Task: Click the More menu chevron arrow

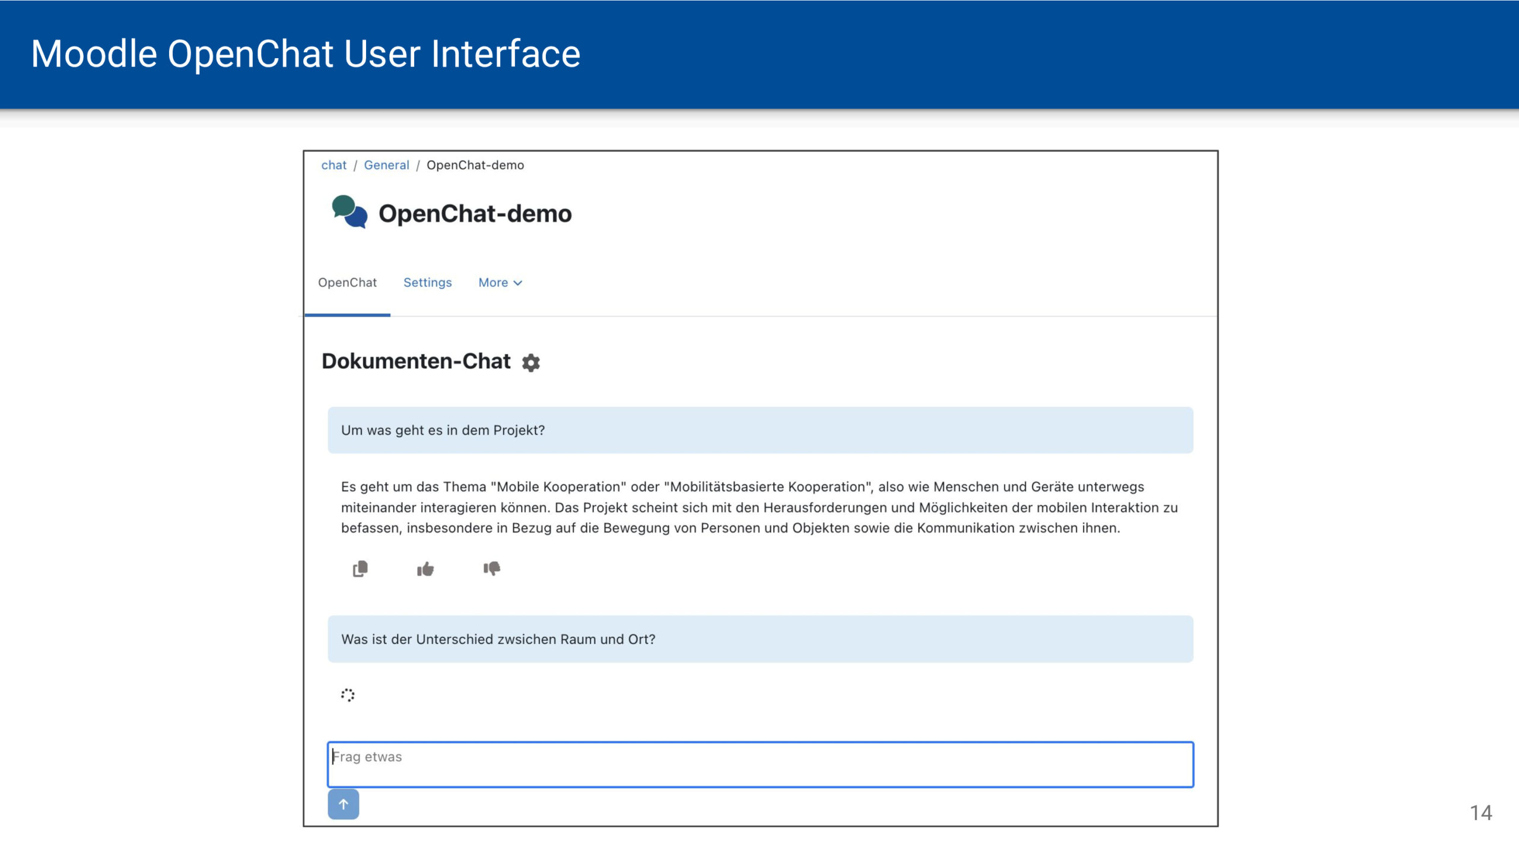Action: pyautogui.click(x=518, y=283)
